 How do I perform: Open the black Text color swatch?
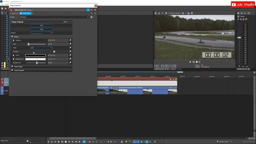pyautogui.click(x=36, y=55)
